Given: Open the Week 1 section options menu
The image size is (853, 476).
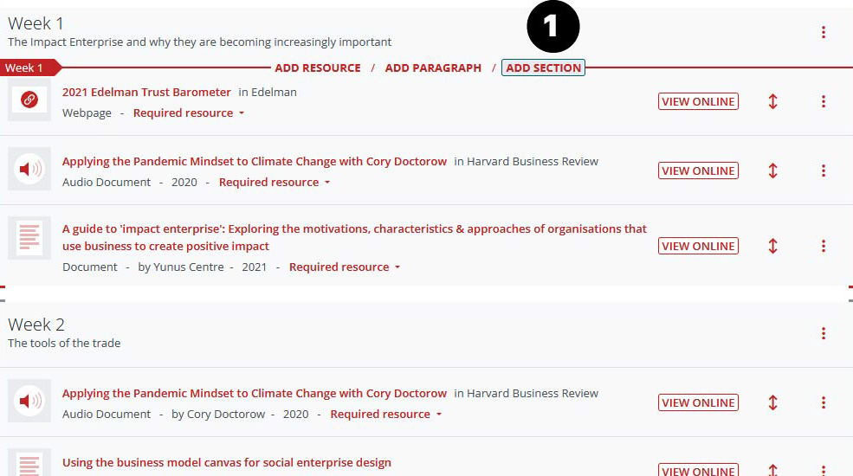Looking at the screenshot, I should 823,33.
